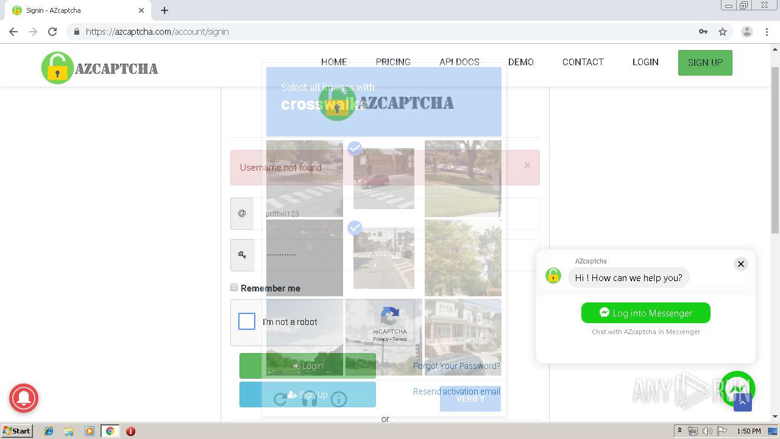This screenshot has width=780, height=439.
Task: Click the taskbar clock 1:50 PM
Action: tap(749, 431)
